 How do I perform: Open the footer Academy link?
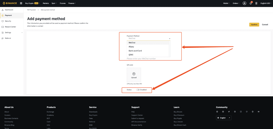coord(50,115)
